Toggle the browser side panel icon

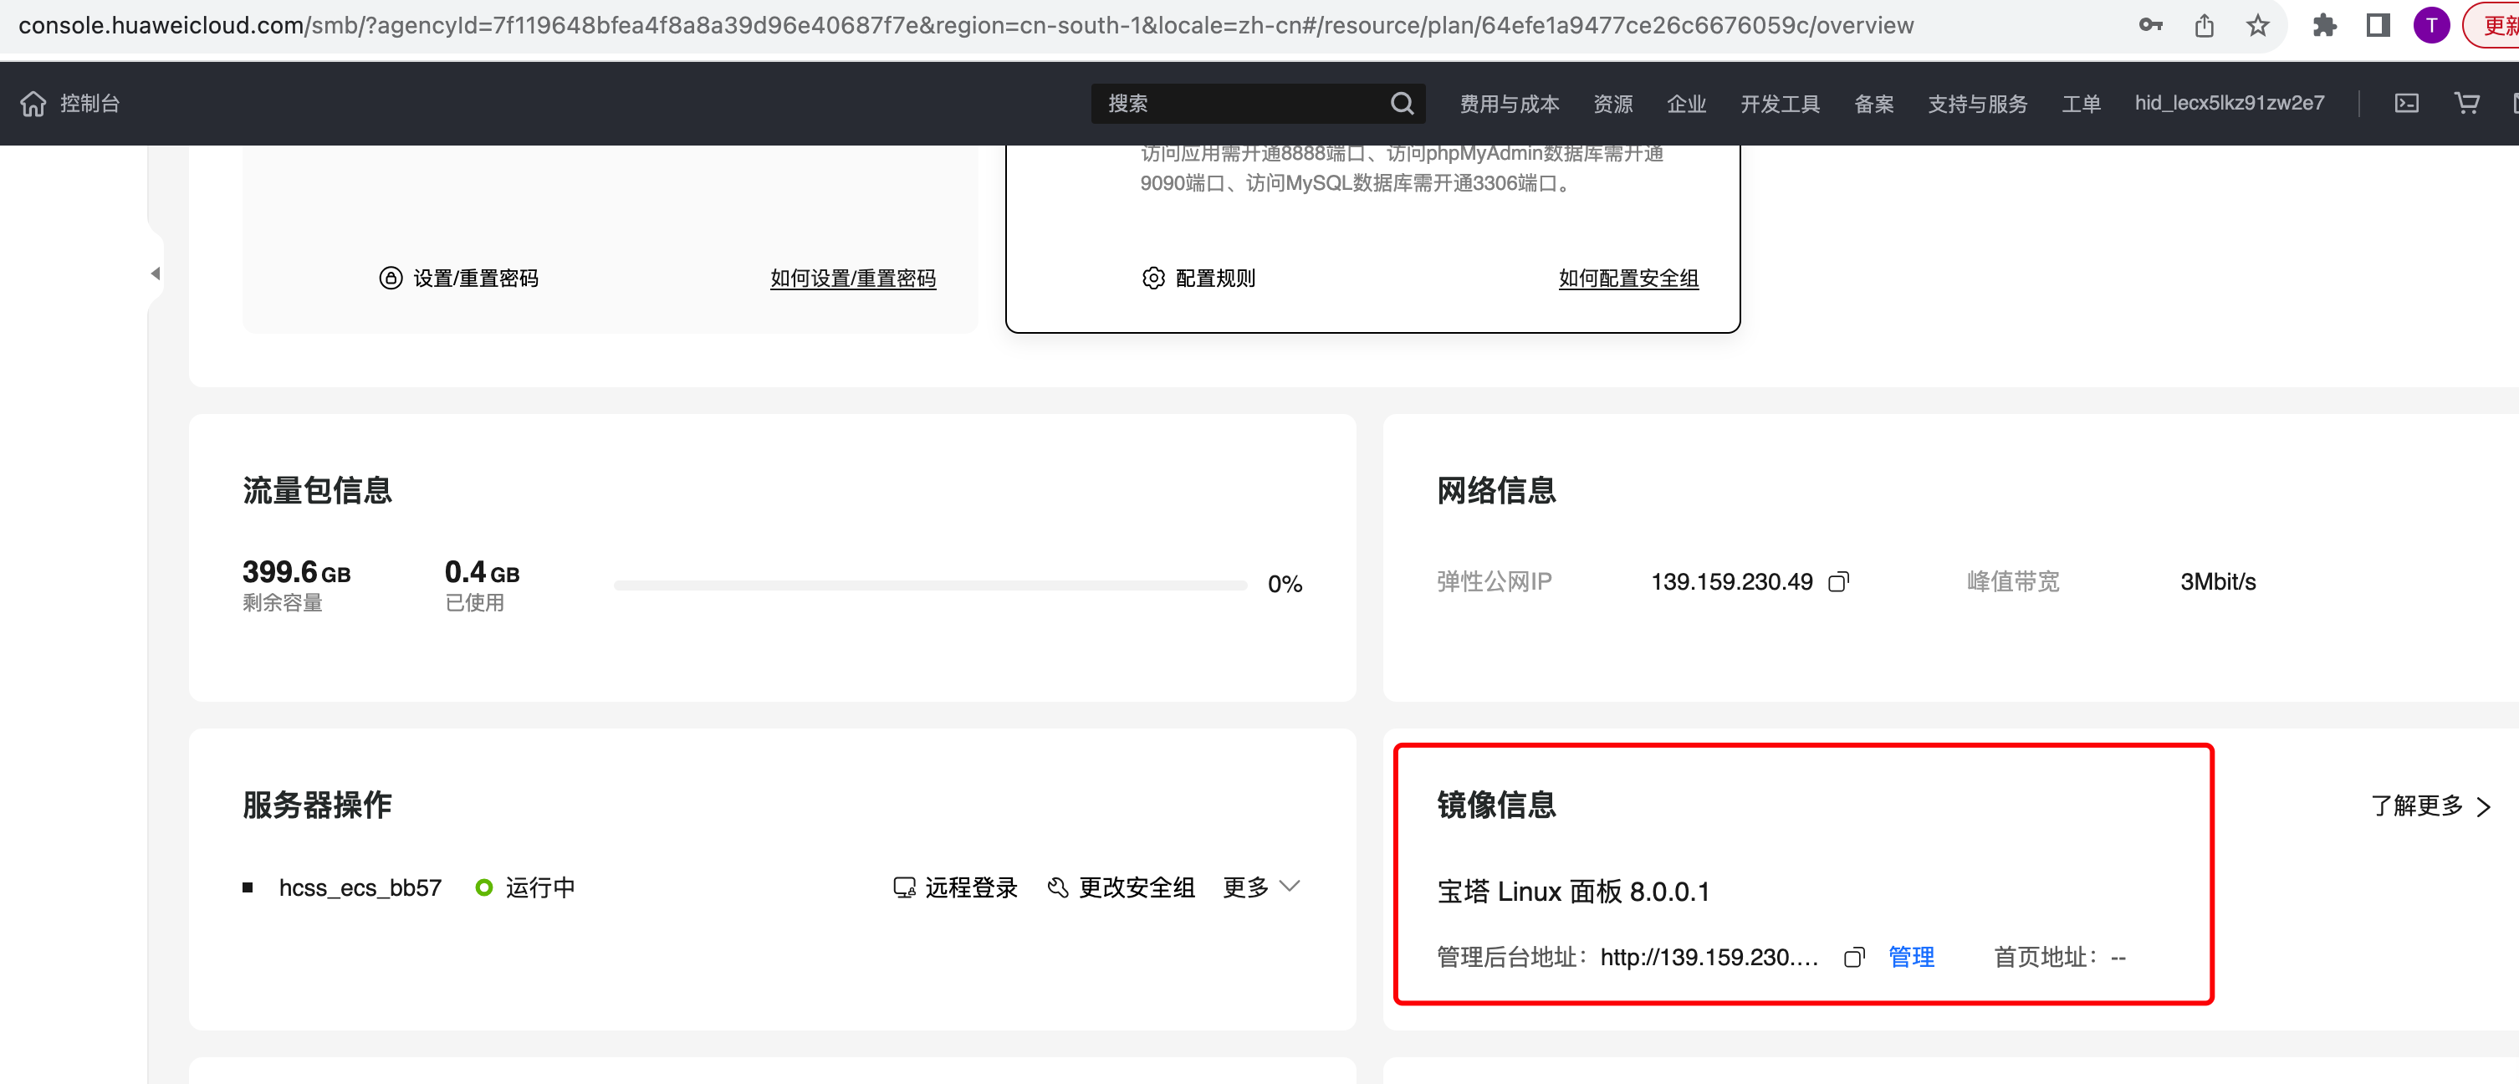[x=2378, y=25]
